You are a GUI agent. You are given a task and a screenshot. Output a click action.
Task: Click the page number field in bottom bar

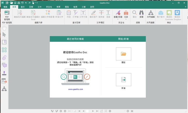(x=87, y=111)
